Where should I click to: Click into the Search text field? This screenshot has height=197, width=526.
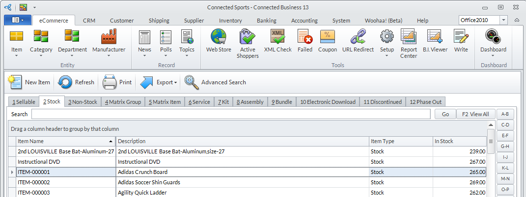point(231,114)
